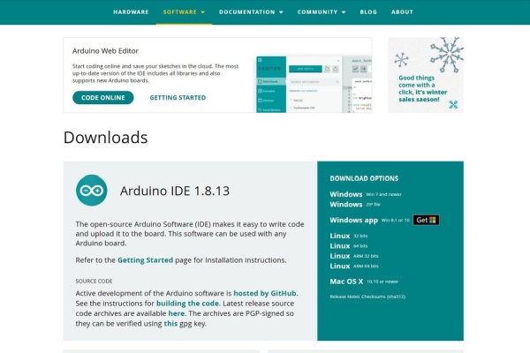Expand the COMMUNITY dropdown menu
Screen dimensions: 530x353
click(322, 11)
